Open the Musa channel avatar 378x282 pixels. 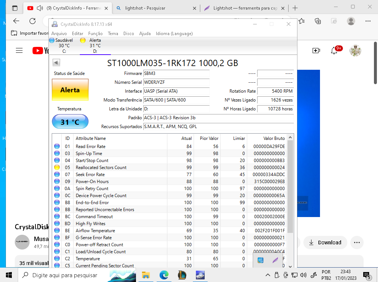[22, 242]
